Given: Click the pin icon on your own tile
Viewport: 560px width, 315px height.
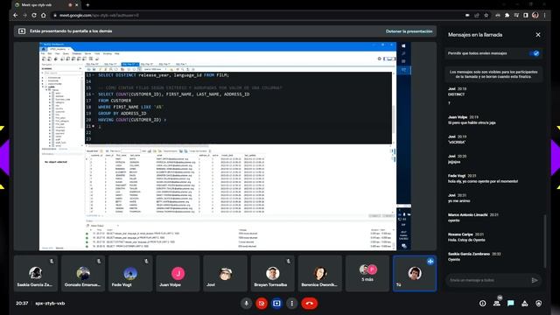Looking at the screenshot, I should (x=430, y=262).
